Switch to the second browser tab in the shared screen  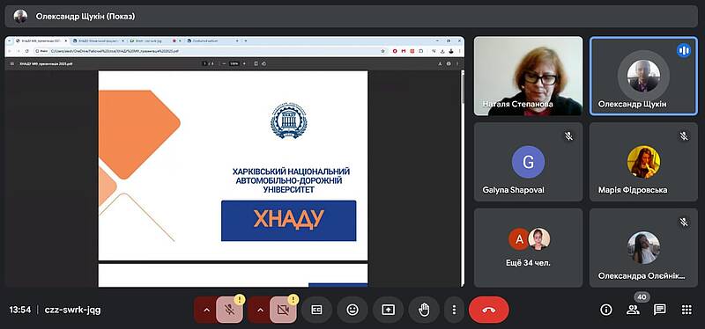98,40
